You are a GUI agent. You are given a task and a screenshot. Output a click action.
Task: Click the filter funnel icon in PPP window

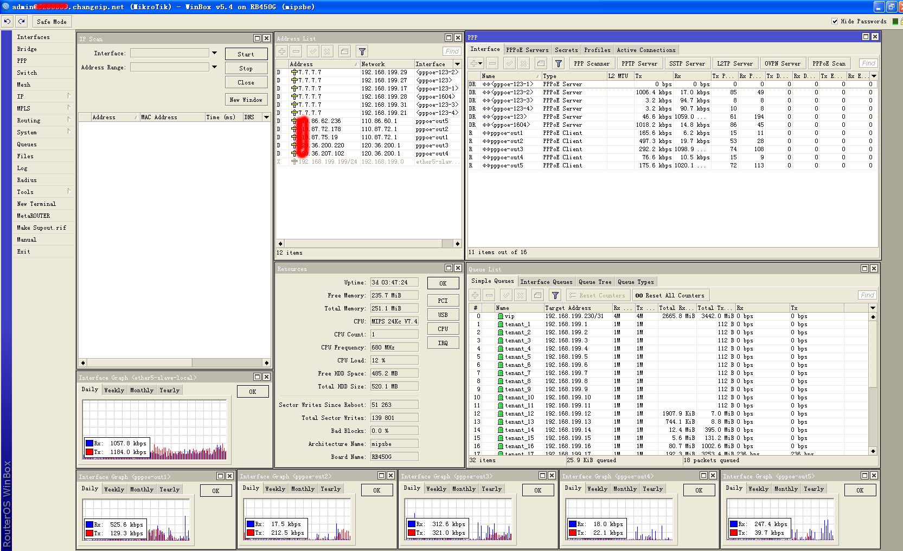coord(558,63)
